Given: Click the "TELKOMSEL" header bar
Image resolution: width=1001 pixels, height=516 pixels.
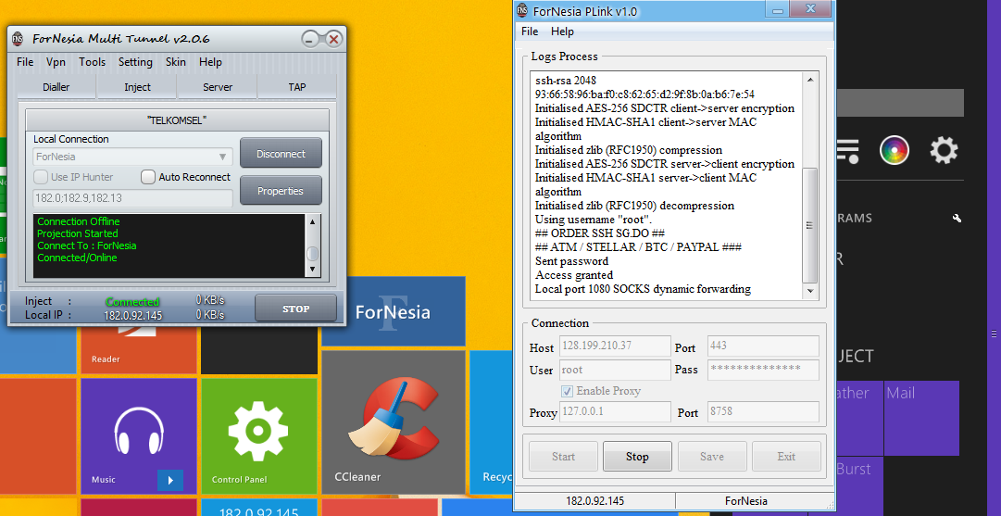Looking at the screenshot, I should point(177,120).
